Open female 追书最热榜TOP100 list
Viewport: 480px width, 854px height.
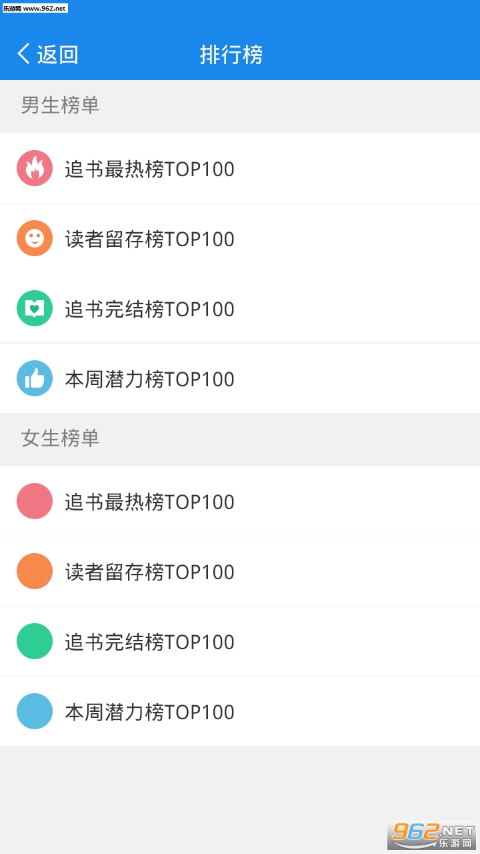150,502
